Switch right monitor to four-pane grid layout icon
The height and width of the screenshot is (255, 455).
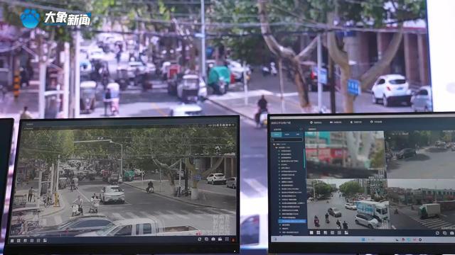click(318, 232)
